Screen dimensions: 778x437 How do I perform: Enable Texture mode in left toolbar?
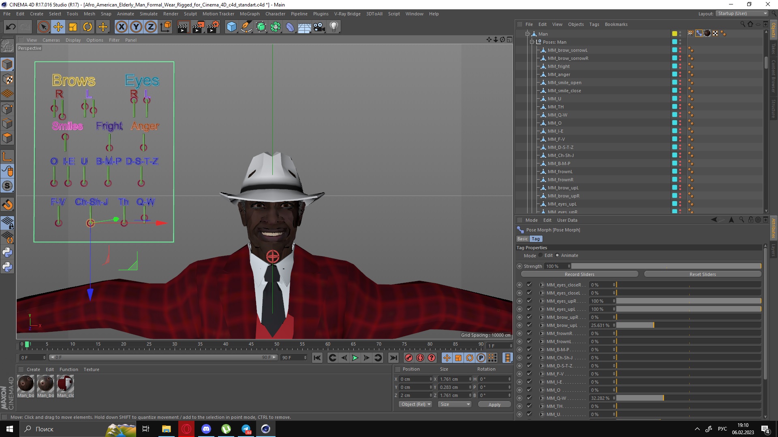click(x=7, y=79)
